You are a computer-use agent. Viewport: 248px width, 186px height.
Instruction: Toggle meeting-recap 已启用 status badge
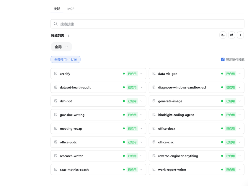click(x=132, y=128)
